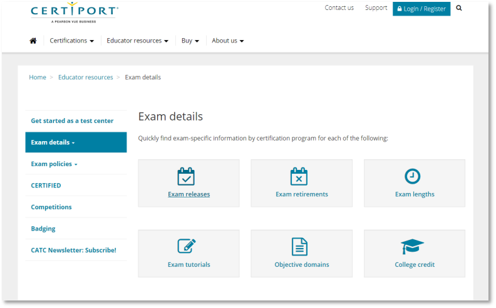Image resolution: width=496 pixels, height=308 pixels.
Task: Click the Home icon in navigation bar
Action: click(x=33, y=41)
